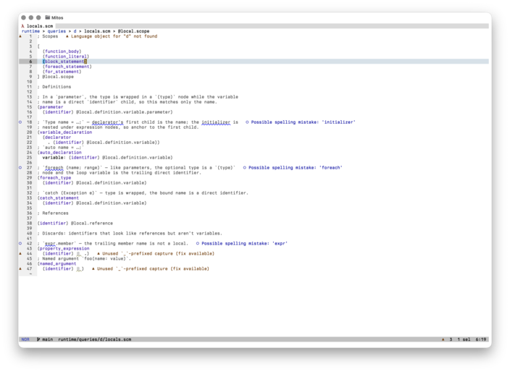Click the 'locals.scm' breadcrumb segment
510x372 pixels.
point(97,31)
